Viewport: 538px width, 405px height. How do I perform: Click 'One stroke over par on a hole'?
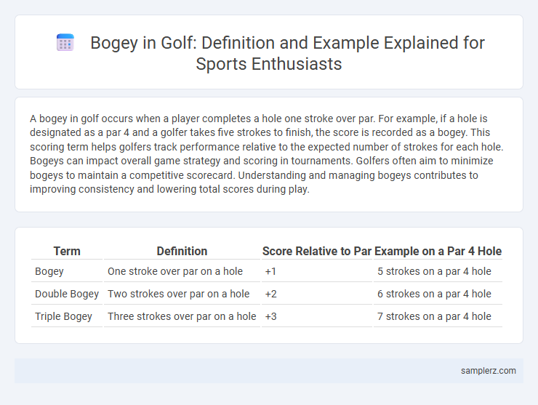[175, 271]
